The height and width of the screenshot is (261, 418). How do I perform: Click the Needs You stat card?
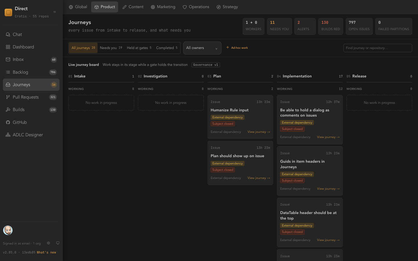pos(280,26)
